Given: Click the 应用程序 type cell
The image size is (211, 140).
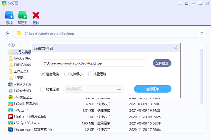Looking at the screenshot, I should [x=104, y=123].
